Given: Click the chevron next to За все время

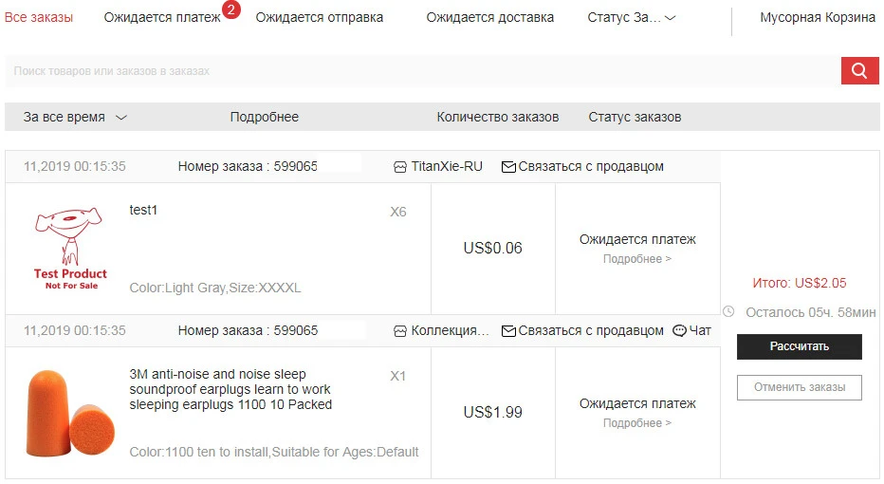Looking at the screenshot, I should [121, 118].
